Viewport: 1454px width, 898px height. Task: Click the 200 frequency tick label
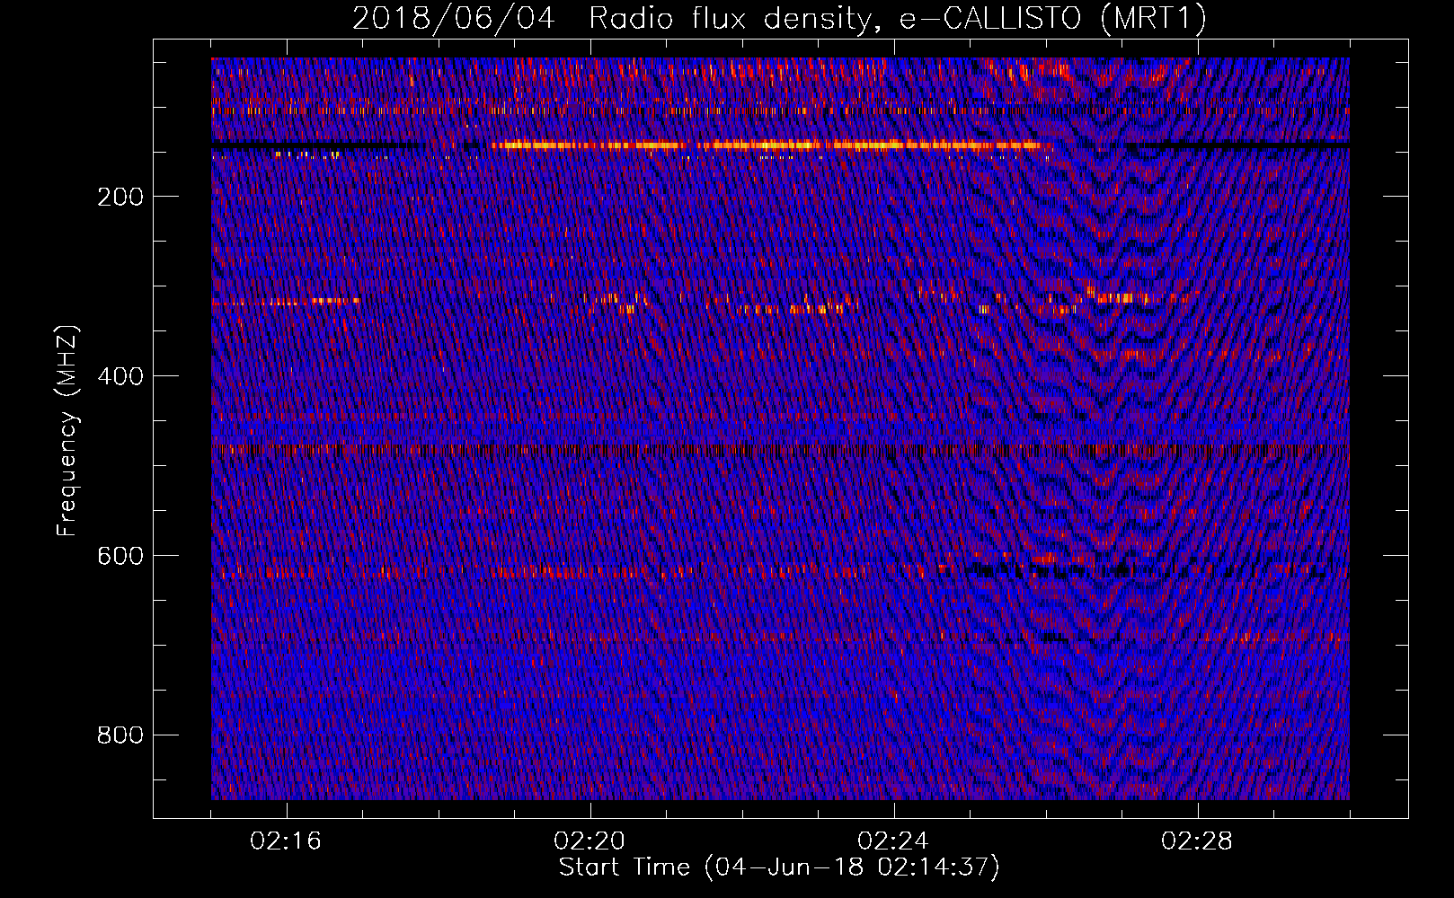pos(120,197)
